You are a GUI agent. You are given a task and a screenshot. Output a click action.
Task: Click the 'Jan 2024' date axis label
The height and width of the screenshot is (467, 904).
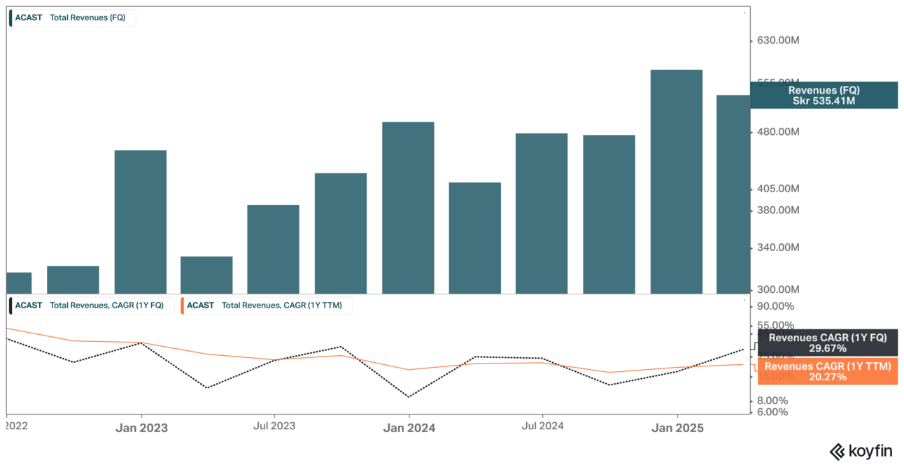pos(409,428)
